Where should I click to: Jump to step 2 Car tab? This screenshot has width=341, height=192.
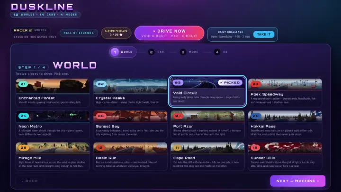(156, 52)
